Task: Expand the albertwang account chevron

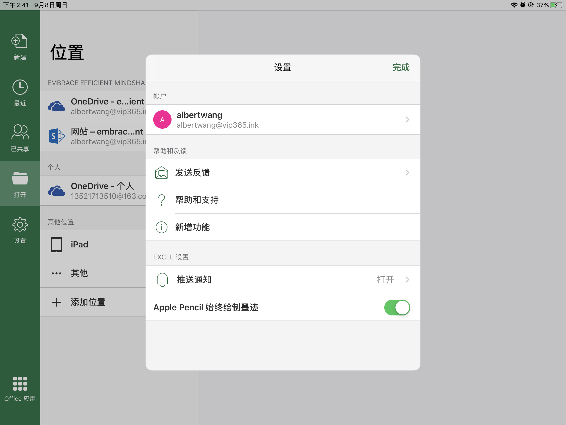Action: [x=407, y=119]
